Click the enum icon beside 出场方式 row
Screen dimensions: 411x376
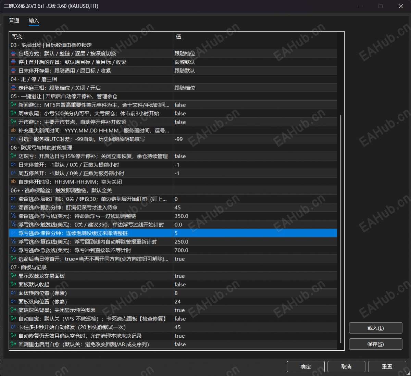tap(13, 53)
